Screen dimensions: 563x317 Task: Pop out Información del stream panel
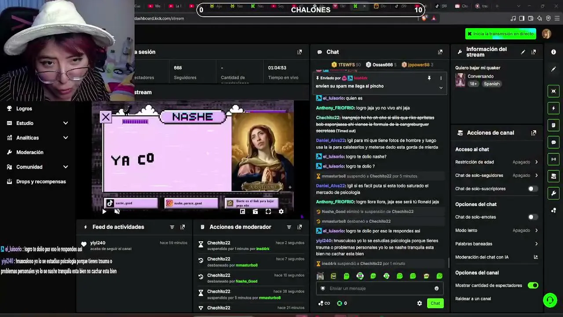(x=534, y=52)
